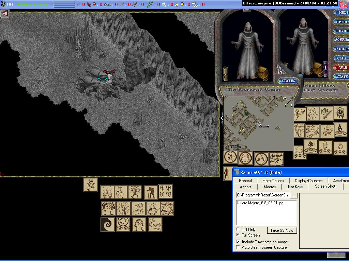Screen dimensions: 349x261
Task: Switch to the More Options tab
Action: click(x=273, y=181)
